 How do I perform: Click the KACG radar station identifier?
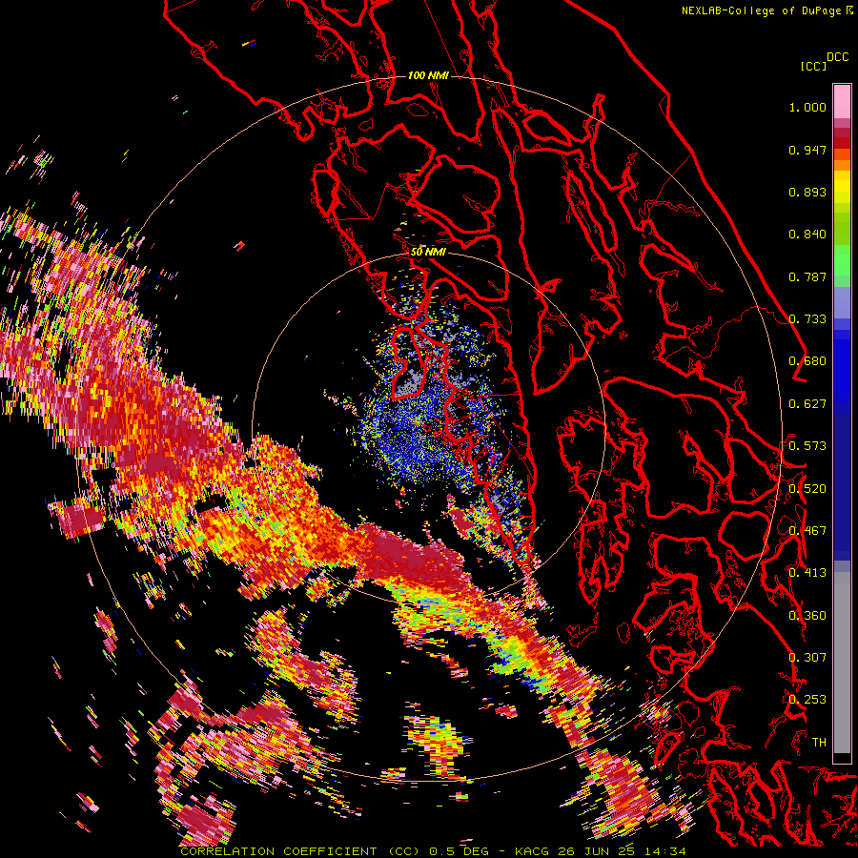pyautogui.click(x=534, y=851)
